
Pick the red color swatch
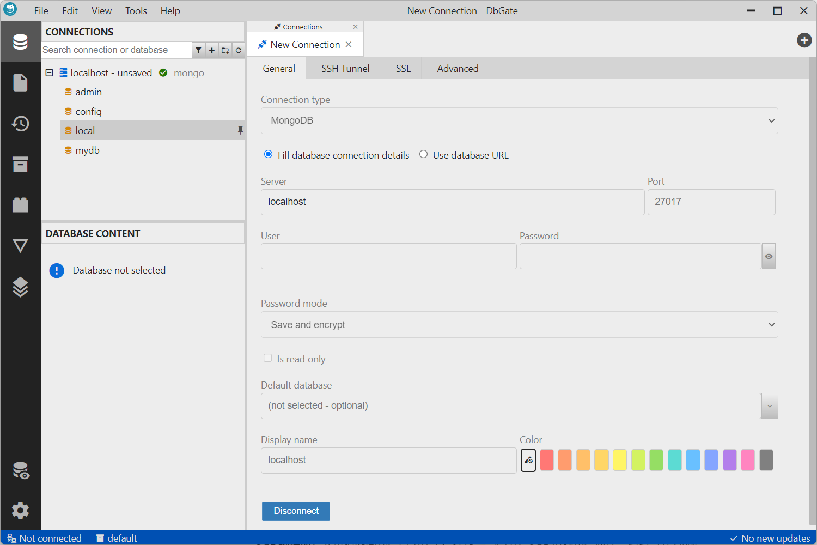coord(547,460)
